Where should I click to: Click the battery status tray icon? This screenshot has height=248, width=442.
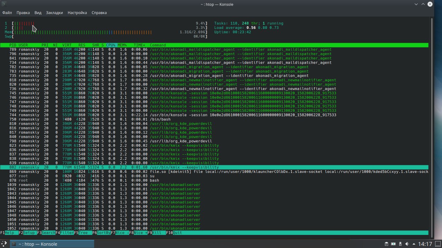click(x=393, y=244)
